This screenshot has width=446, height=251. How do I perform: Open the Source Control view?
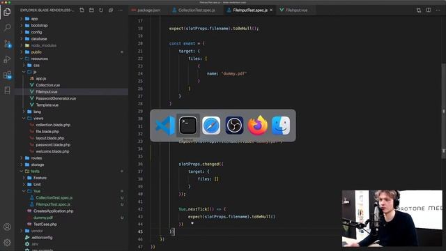point(7,43)
